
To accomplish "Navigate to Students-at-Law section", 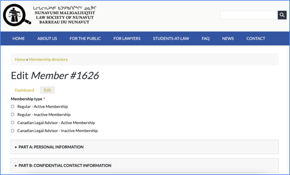I will (x=171, y=39).
